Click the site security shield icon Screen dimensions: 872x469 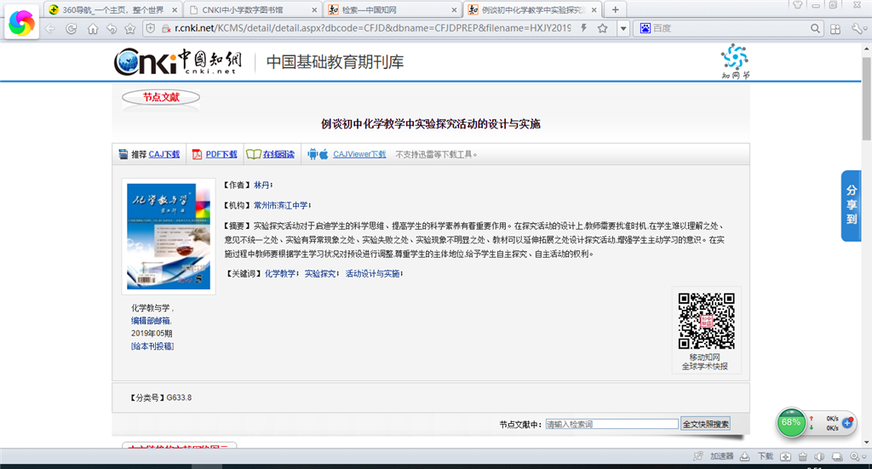(150, 28)
